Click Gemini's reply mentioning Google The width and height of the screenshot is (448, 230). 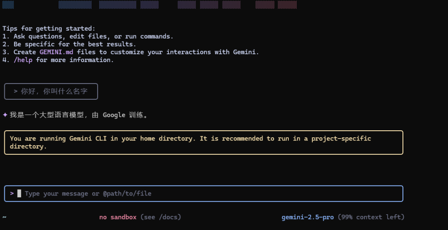point(79,115)
